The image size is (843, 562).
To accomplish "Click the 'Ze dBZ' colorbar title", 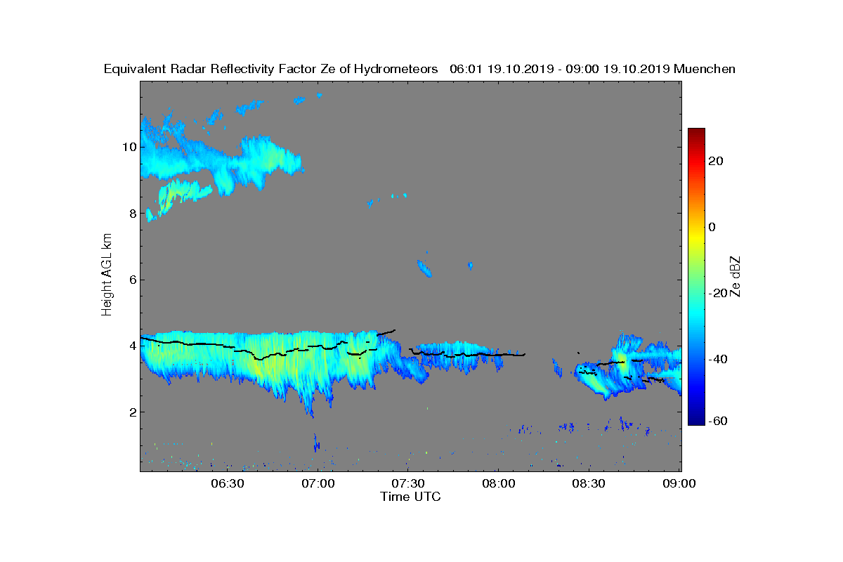I will click(x=737, y=276).
